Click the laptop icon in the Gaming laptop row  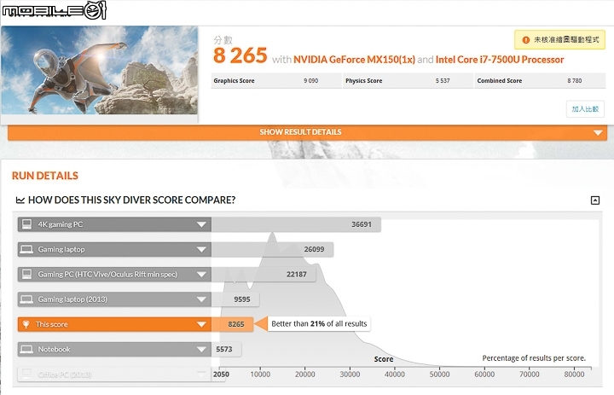(26, 249)
